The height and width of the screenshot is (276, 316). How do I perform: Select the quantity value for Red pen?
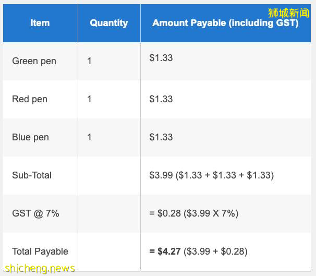point(89,99)
